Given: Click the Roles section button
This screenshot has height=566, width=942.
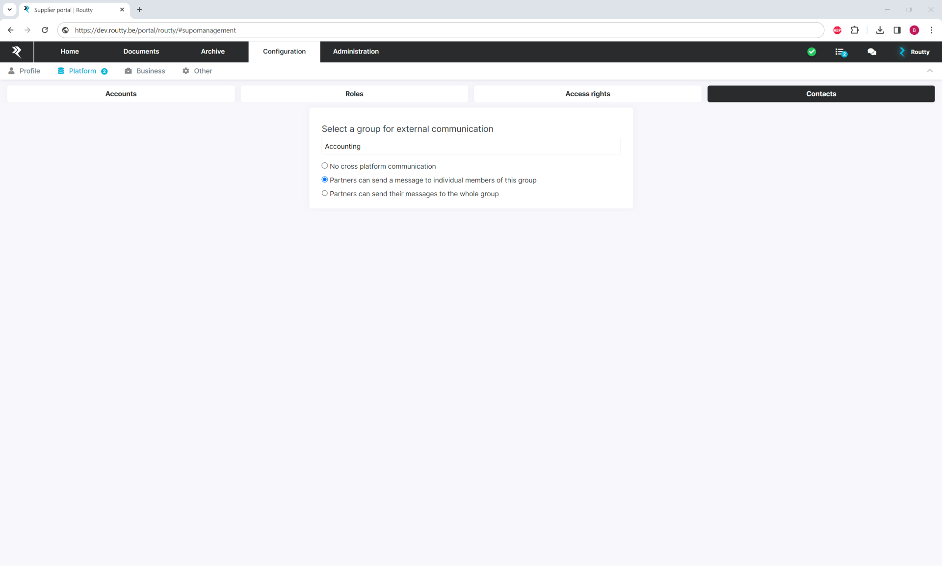Looking at the screenshot, I should tap(354, 94).
